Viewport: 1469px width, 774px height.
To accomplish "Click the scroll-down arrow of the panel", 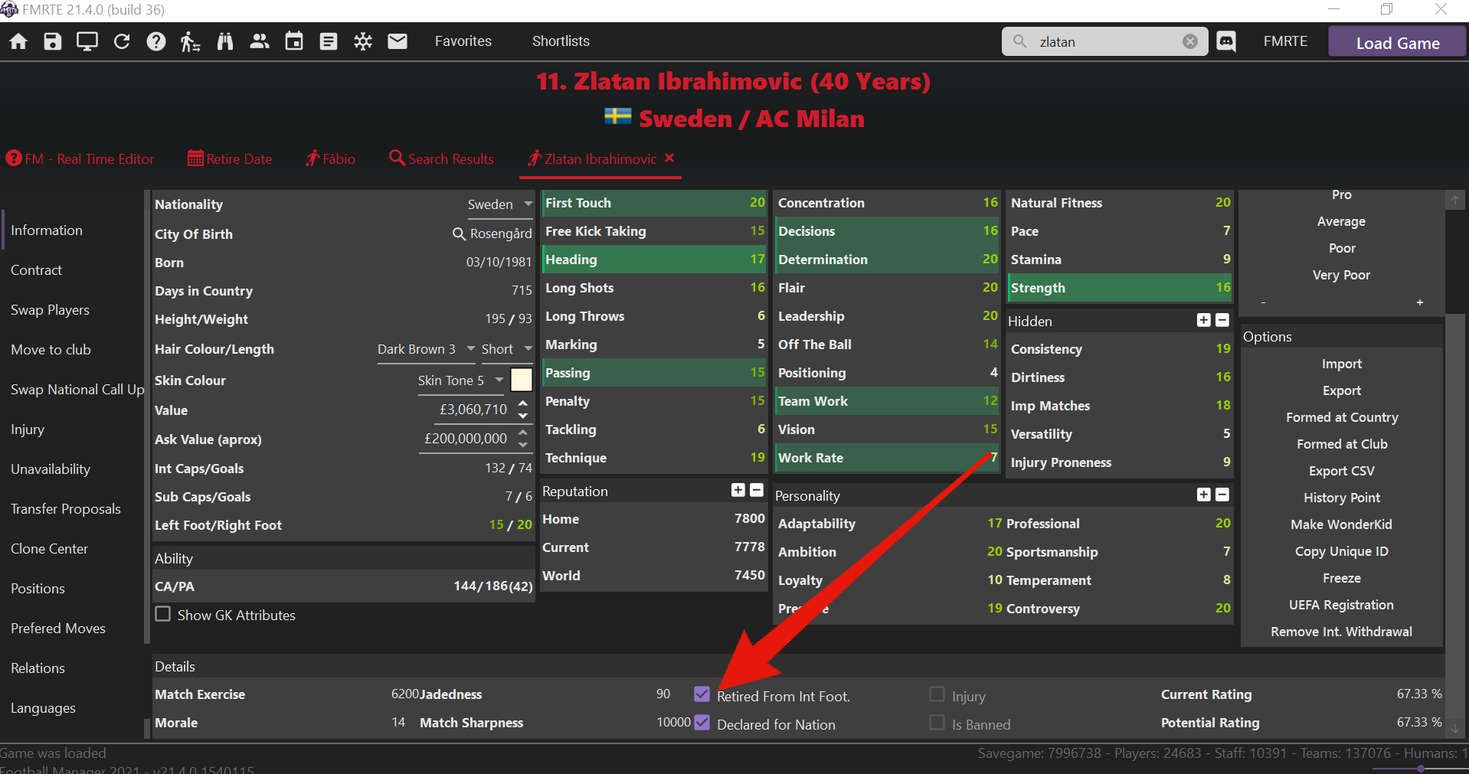I will click(1454, 729).
